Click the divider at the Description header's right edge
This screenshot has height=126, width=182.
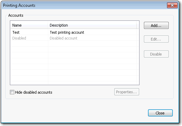click(x=136, y=25)
